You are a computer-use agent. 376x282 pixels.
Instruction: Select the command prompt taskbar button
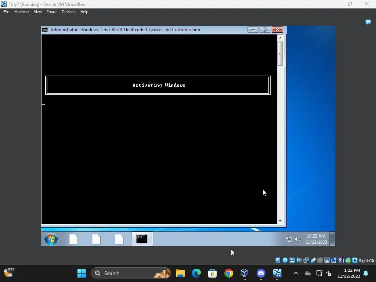[x=142, y=239]
